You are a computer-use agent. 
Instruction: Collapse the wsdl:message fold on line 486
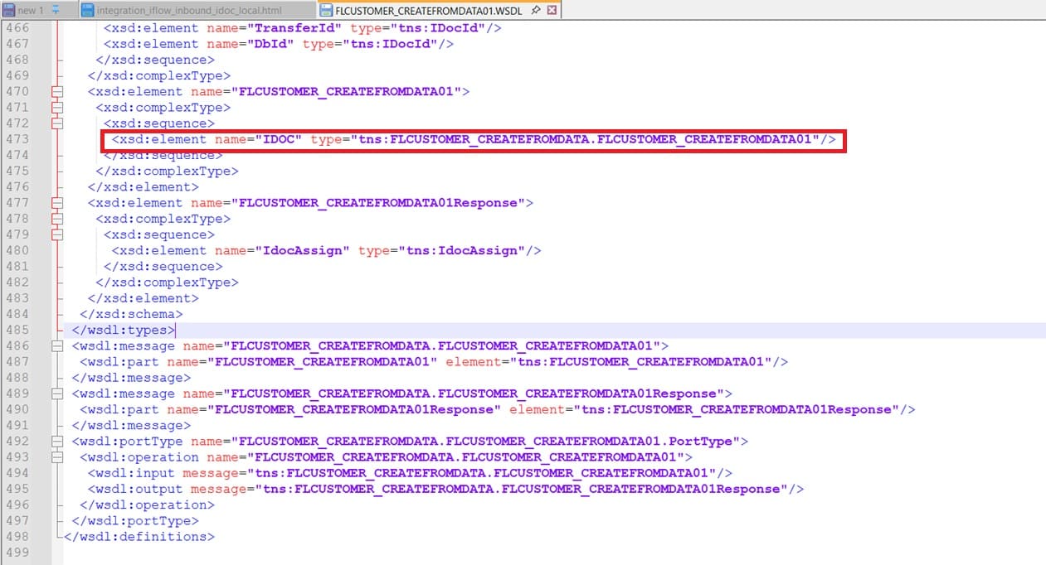coord(57,345)
